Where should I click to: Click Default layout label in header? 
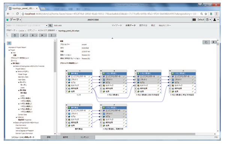coord(201,20)
